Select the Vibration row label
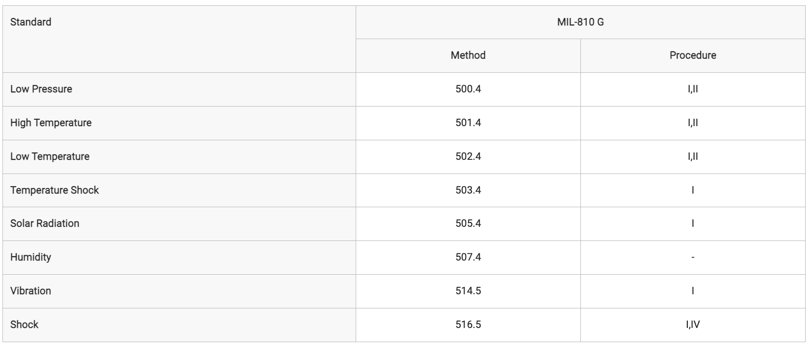The width and height of the screenshot is (811, 348). [30, 291]
